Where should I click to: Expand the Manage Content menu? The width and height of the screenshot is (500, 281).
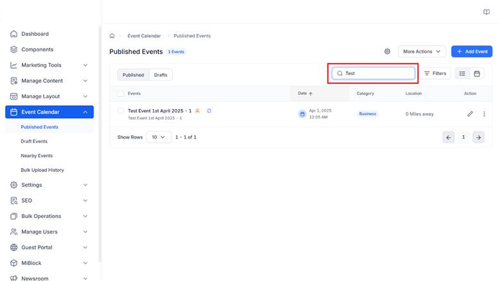pyautogui.click(x=85, y=81)
